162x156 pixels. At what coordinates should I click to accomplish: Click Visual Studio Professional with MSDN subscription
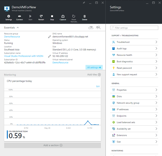coord(24,56)
